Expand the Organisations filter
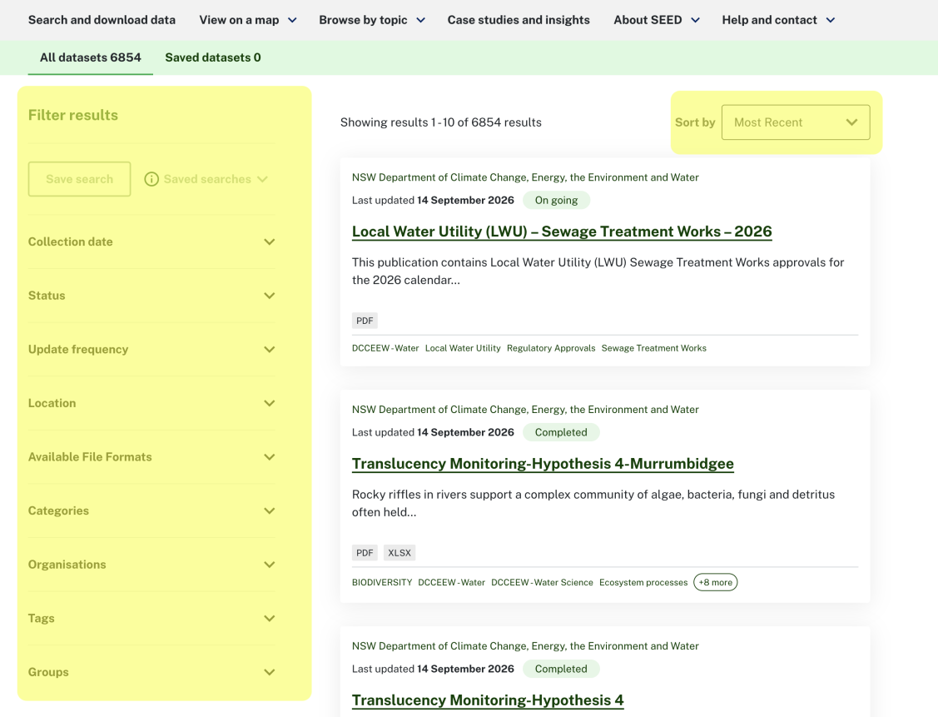 coord(151,565)
